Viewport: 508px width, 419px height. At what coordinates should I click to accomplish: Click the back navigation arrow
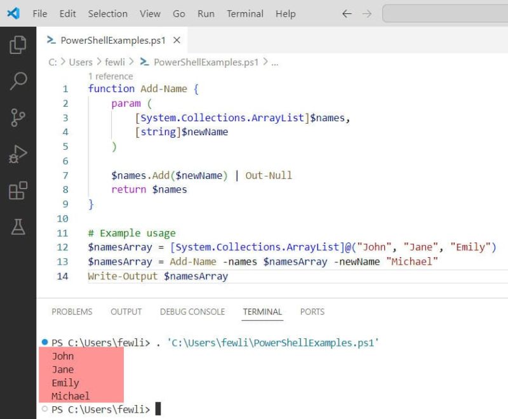347,13
